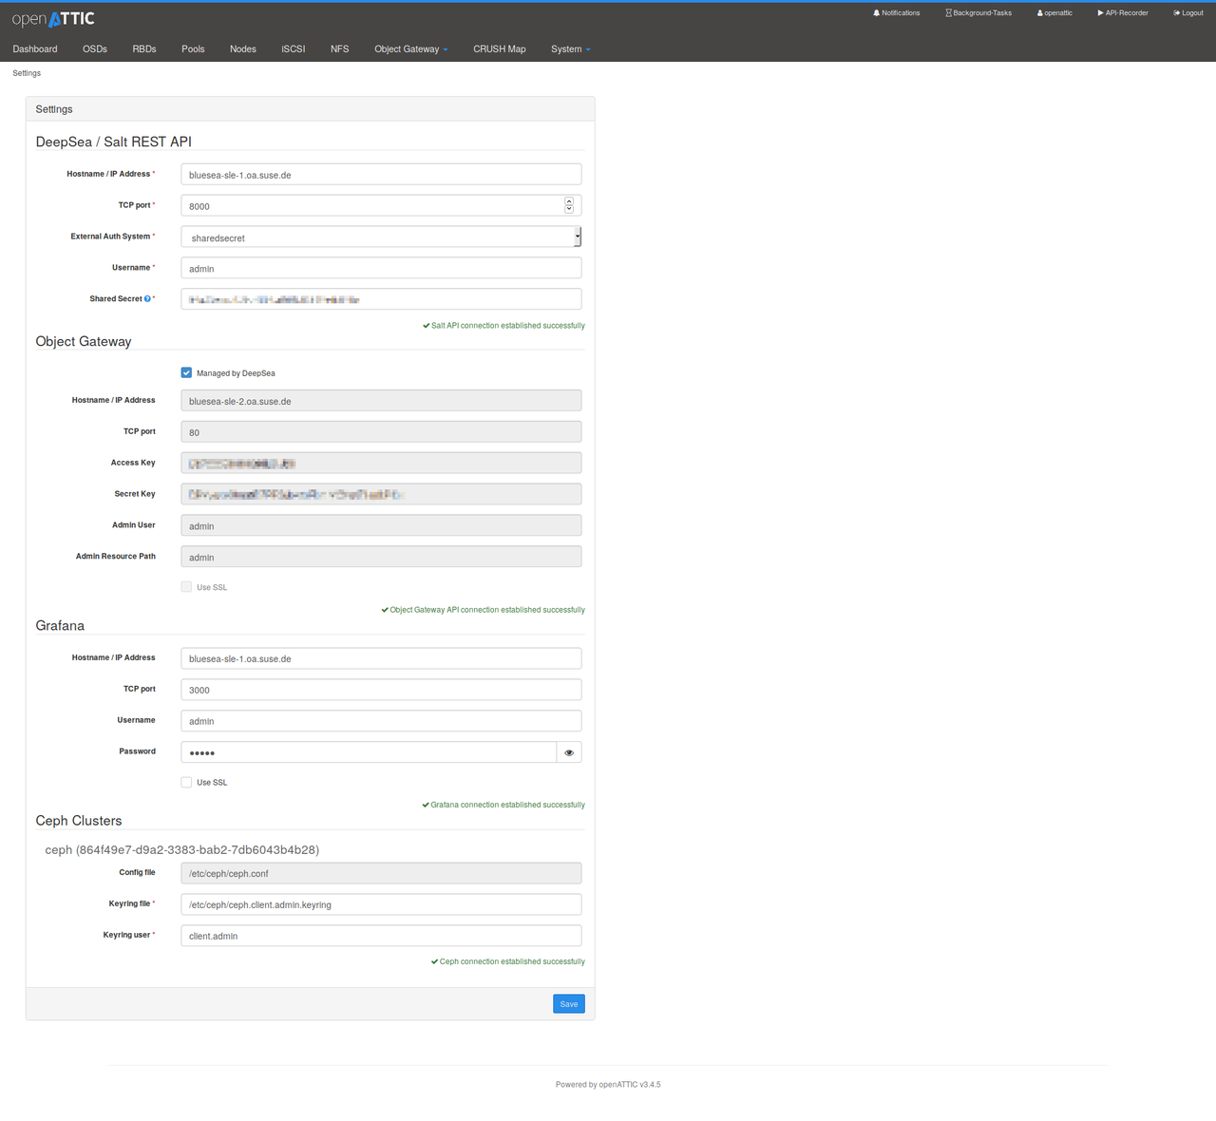Open the NFS page
1216x1121 pixels.
(339, 49)
